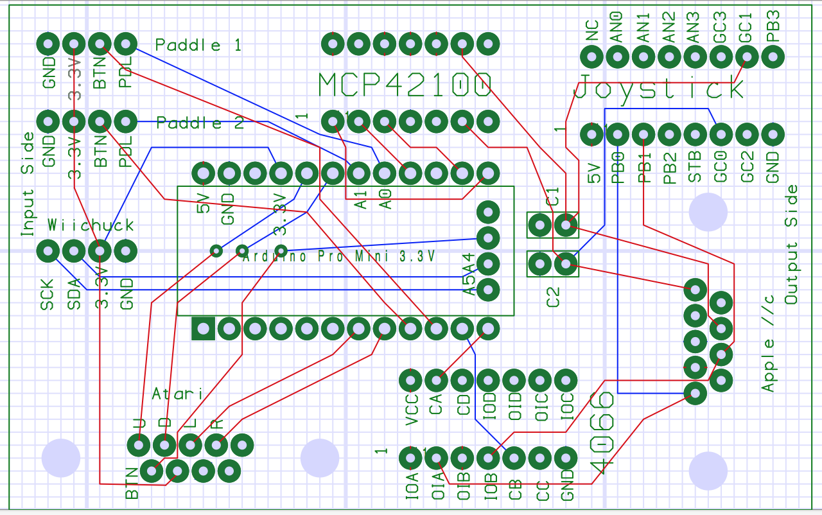Select the pad below the NC label
822x515 pixels.
tap(591, 57)
